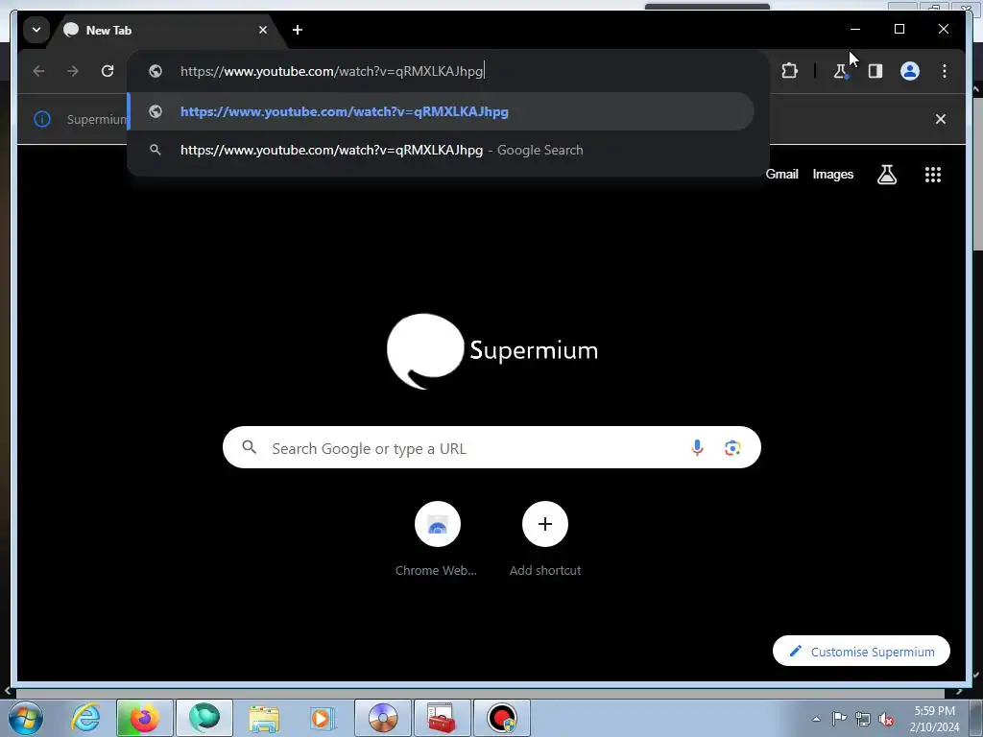The image size is (983, 737).
Task: Click the magnifier icon in search box
Action: [x=250, y=447]
